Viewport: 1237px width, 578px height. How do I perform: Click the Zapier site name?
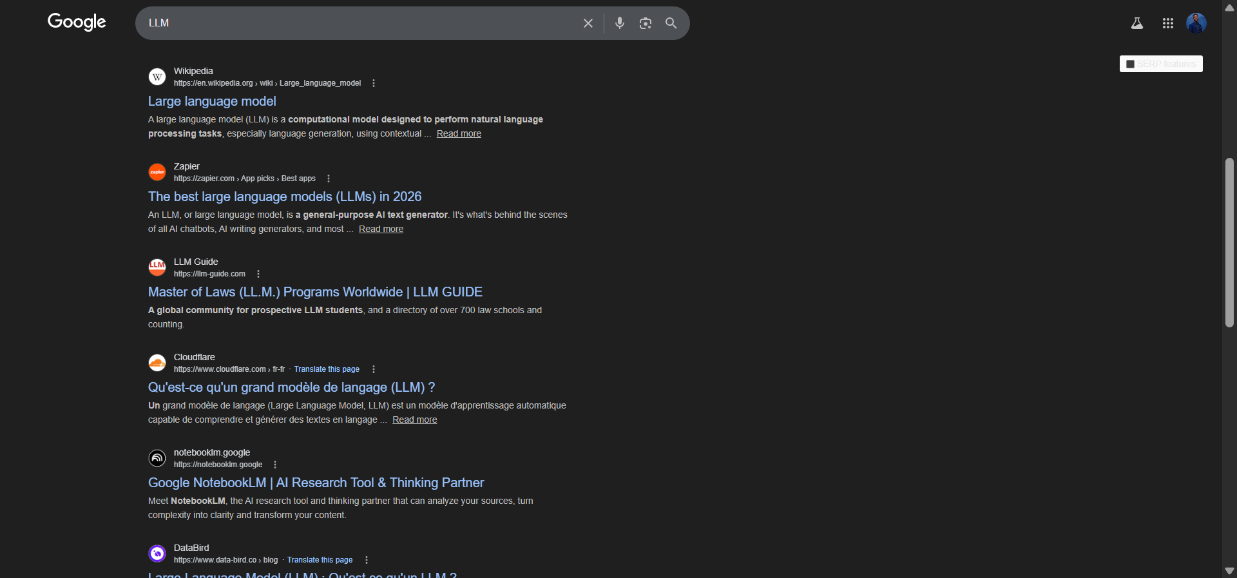point(187,166)
